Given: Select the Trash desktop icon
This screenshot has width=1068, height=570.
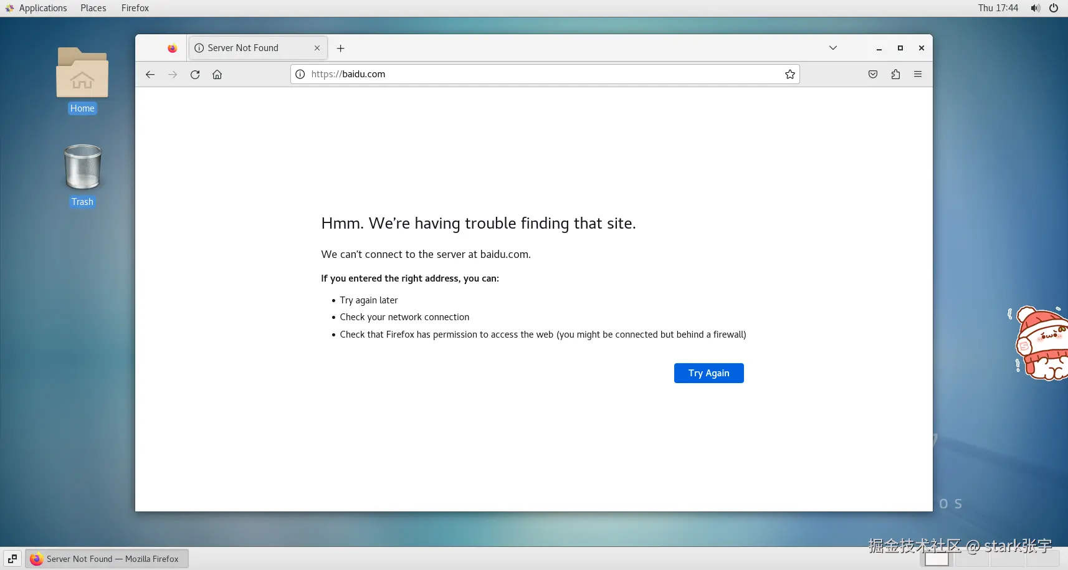Looking at the screenshot, I should 82,176.
